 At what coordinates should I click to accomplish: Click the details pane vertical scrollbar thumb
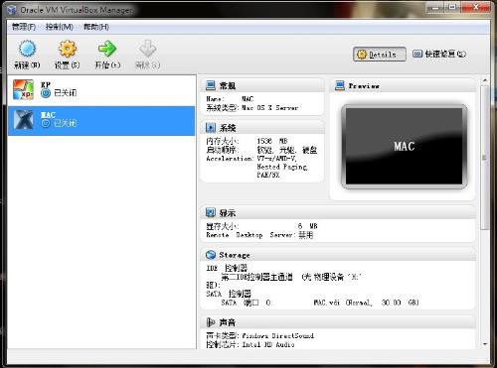pyautogui.click(x=485, y=158)
